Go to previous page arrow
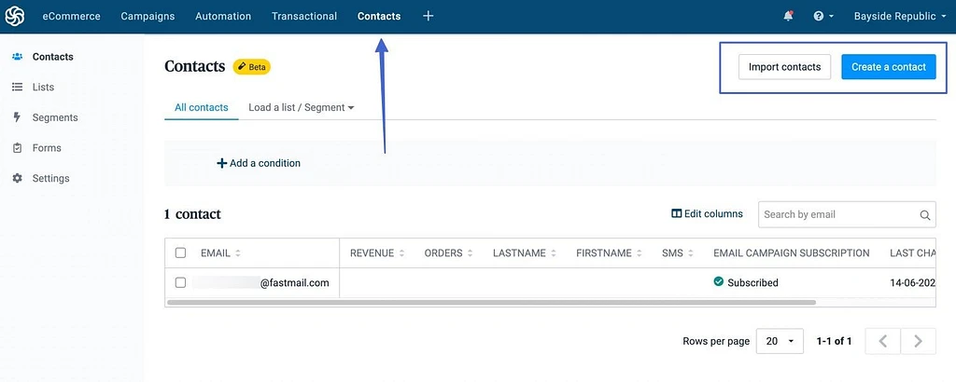Screen dimensions: 956x382 pyautogui.click(x=883, y=341)
